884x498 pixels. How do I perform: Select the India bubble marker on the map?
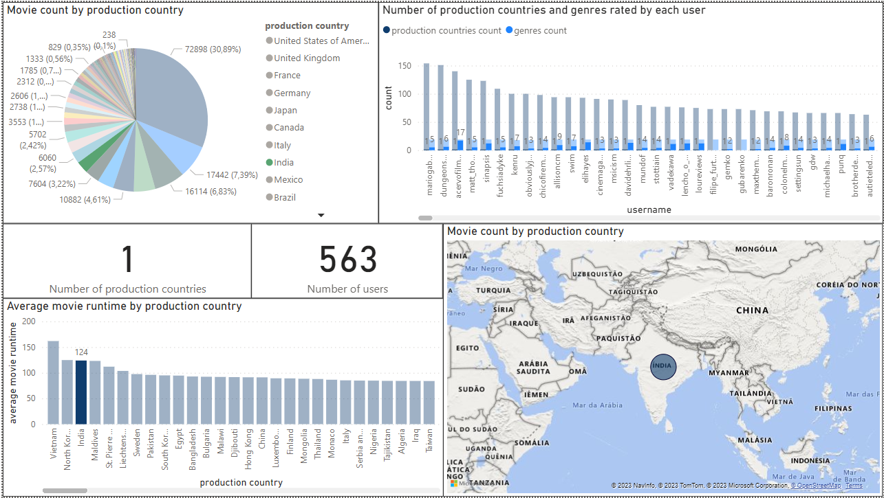[x=662, y=367]
